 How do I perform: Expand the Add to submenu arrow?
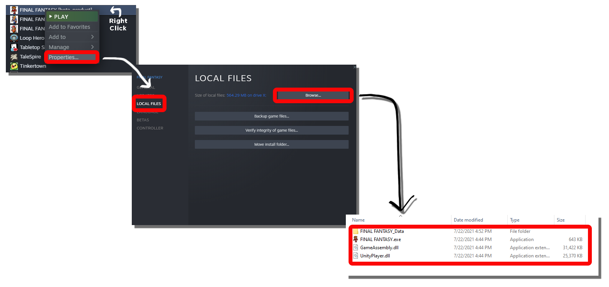[92, 37]
